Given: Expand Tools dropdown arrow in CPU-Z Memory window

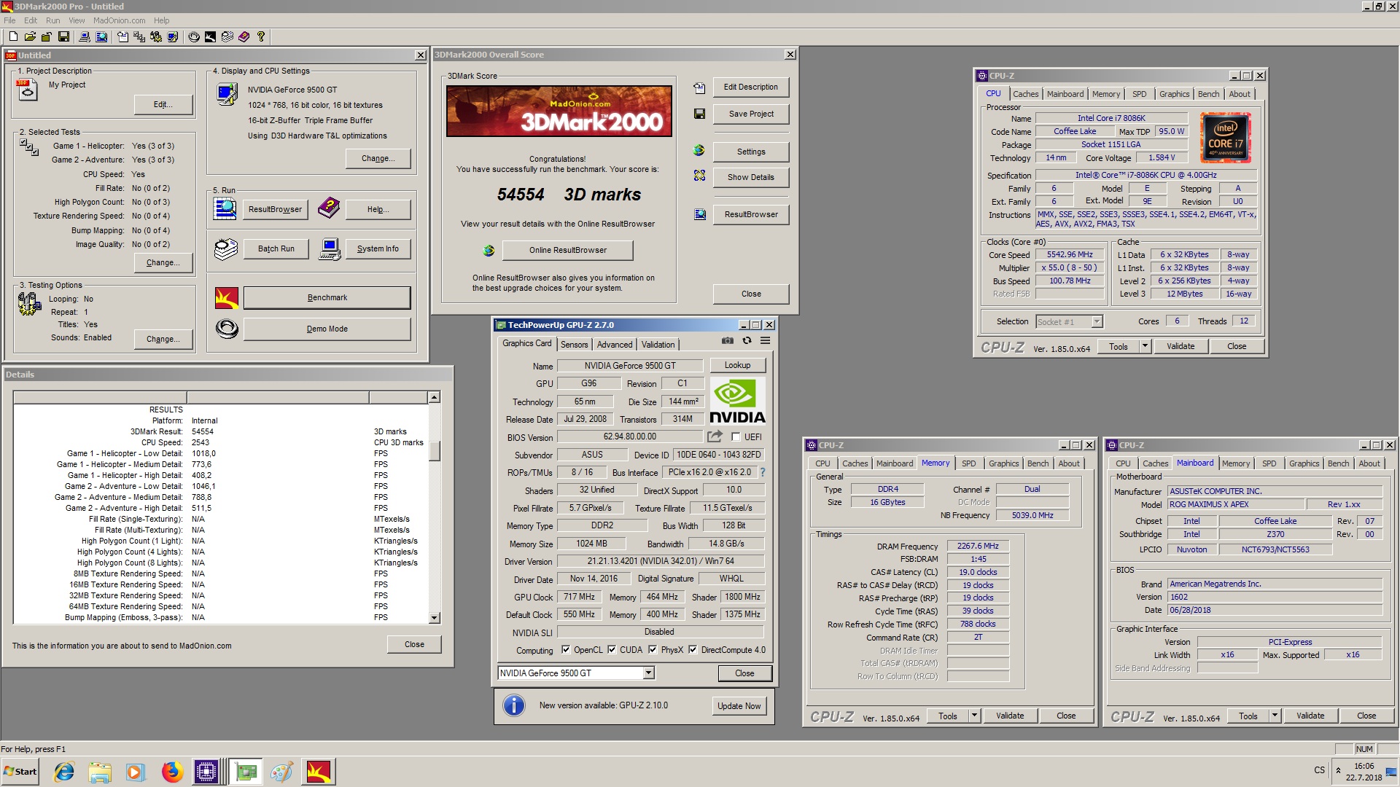Looking at the screenshot, I should pos(974,716).
